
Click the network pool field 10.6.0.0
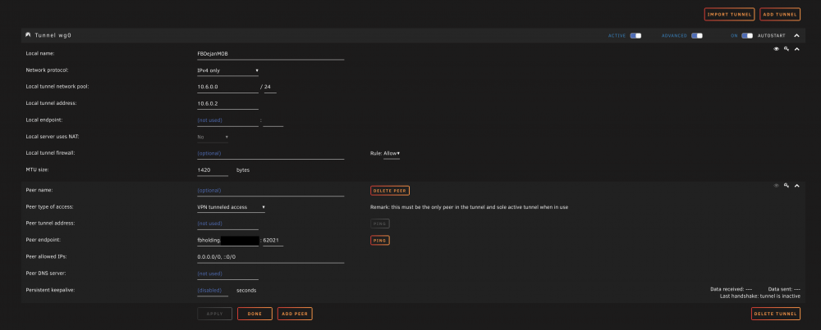(227, 87)
